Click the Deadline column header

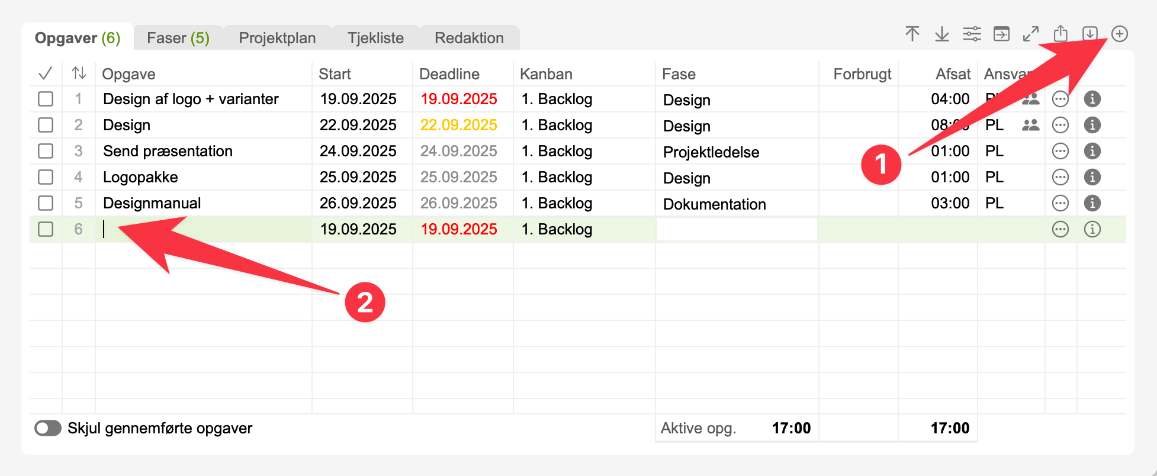(x=449, y=74)
